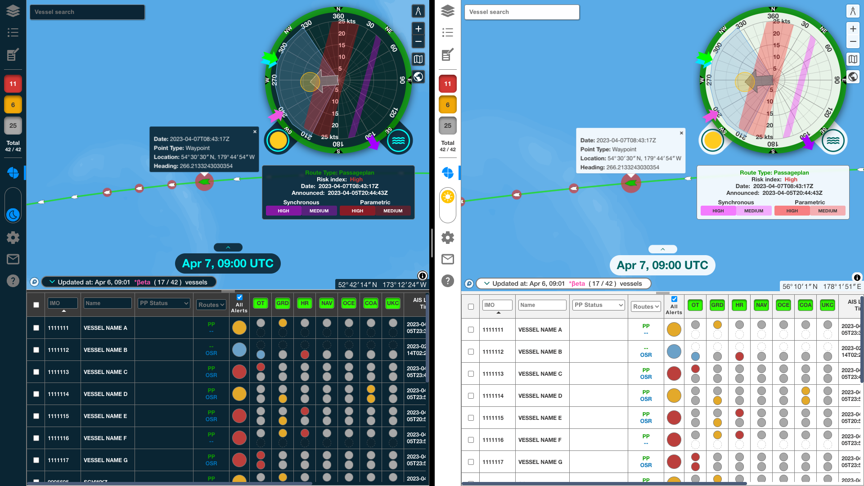Open the PP Status dropdown
864x486 pixels.
point(163,303)
